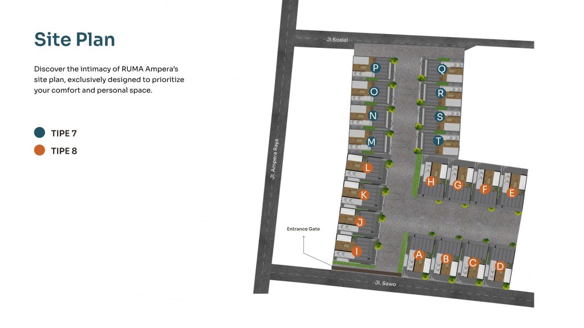584x328 pixels.
Task: Select unit I marker near entrance
Action: (x=356, y=251)
